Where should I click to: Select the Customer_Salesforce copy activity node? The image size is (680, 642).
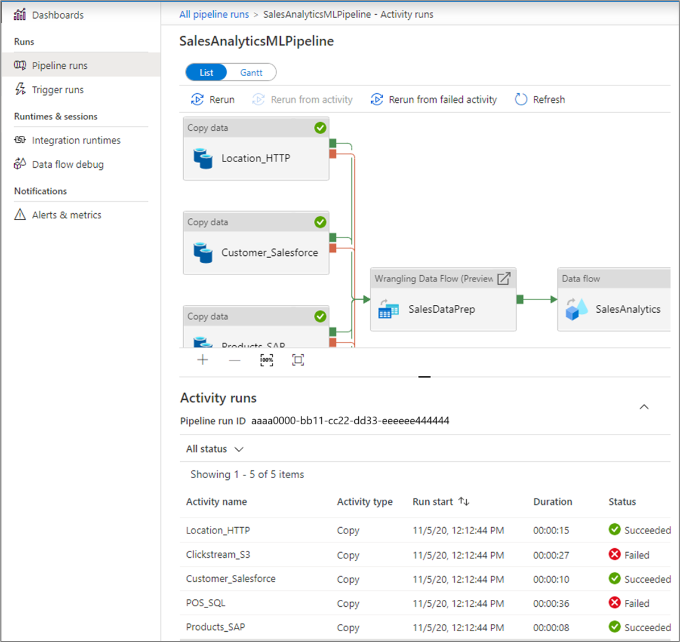tap(256, 252)
